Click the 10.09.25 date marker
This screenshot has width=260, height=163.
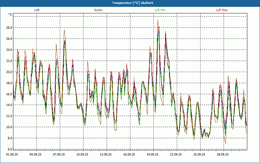[x=82, y=155]
